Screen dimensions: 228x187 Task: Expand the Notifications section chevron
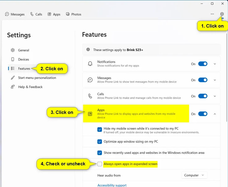point(215,64)
